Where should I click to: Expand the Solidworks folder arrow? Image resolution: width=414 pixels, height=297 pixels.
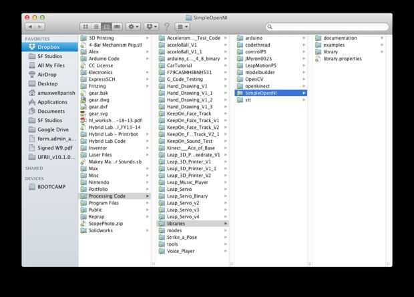tap(148, 230)
